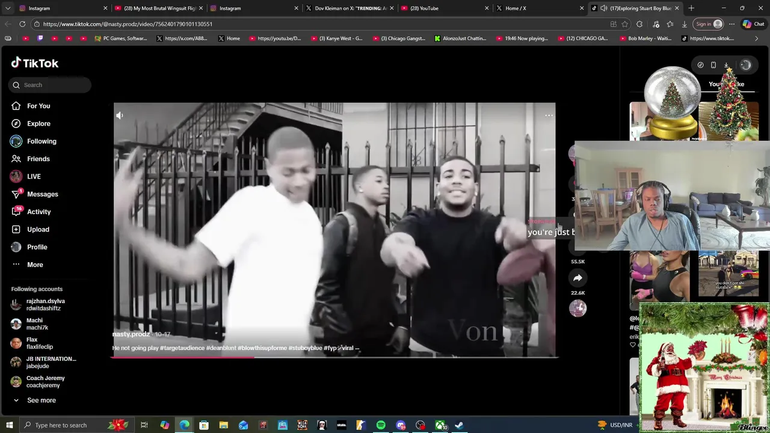Mute the Exploring Stuart Boy Blue tab audio
Viewport: 770px width, 433px height.
click(x=603, y=8)
